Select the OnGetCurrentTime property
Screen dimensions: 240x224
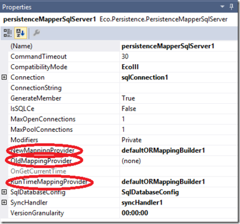coord(38,171)
